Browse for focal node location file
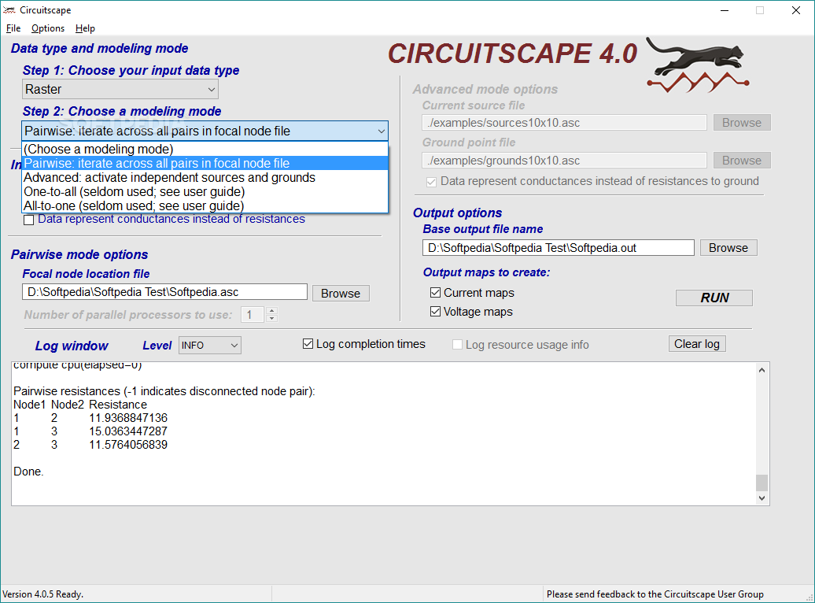 341,294
